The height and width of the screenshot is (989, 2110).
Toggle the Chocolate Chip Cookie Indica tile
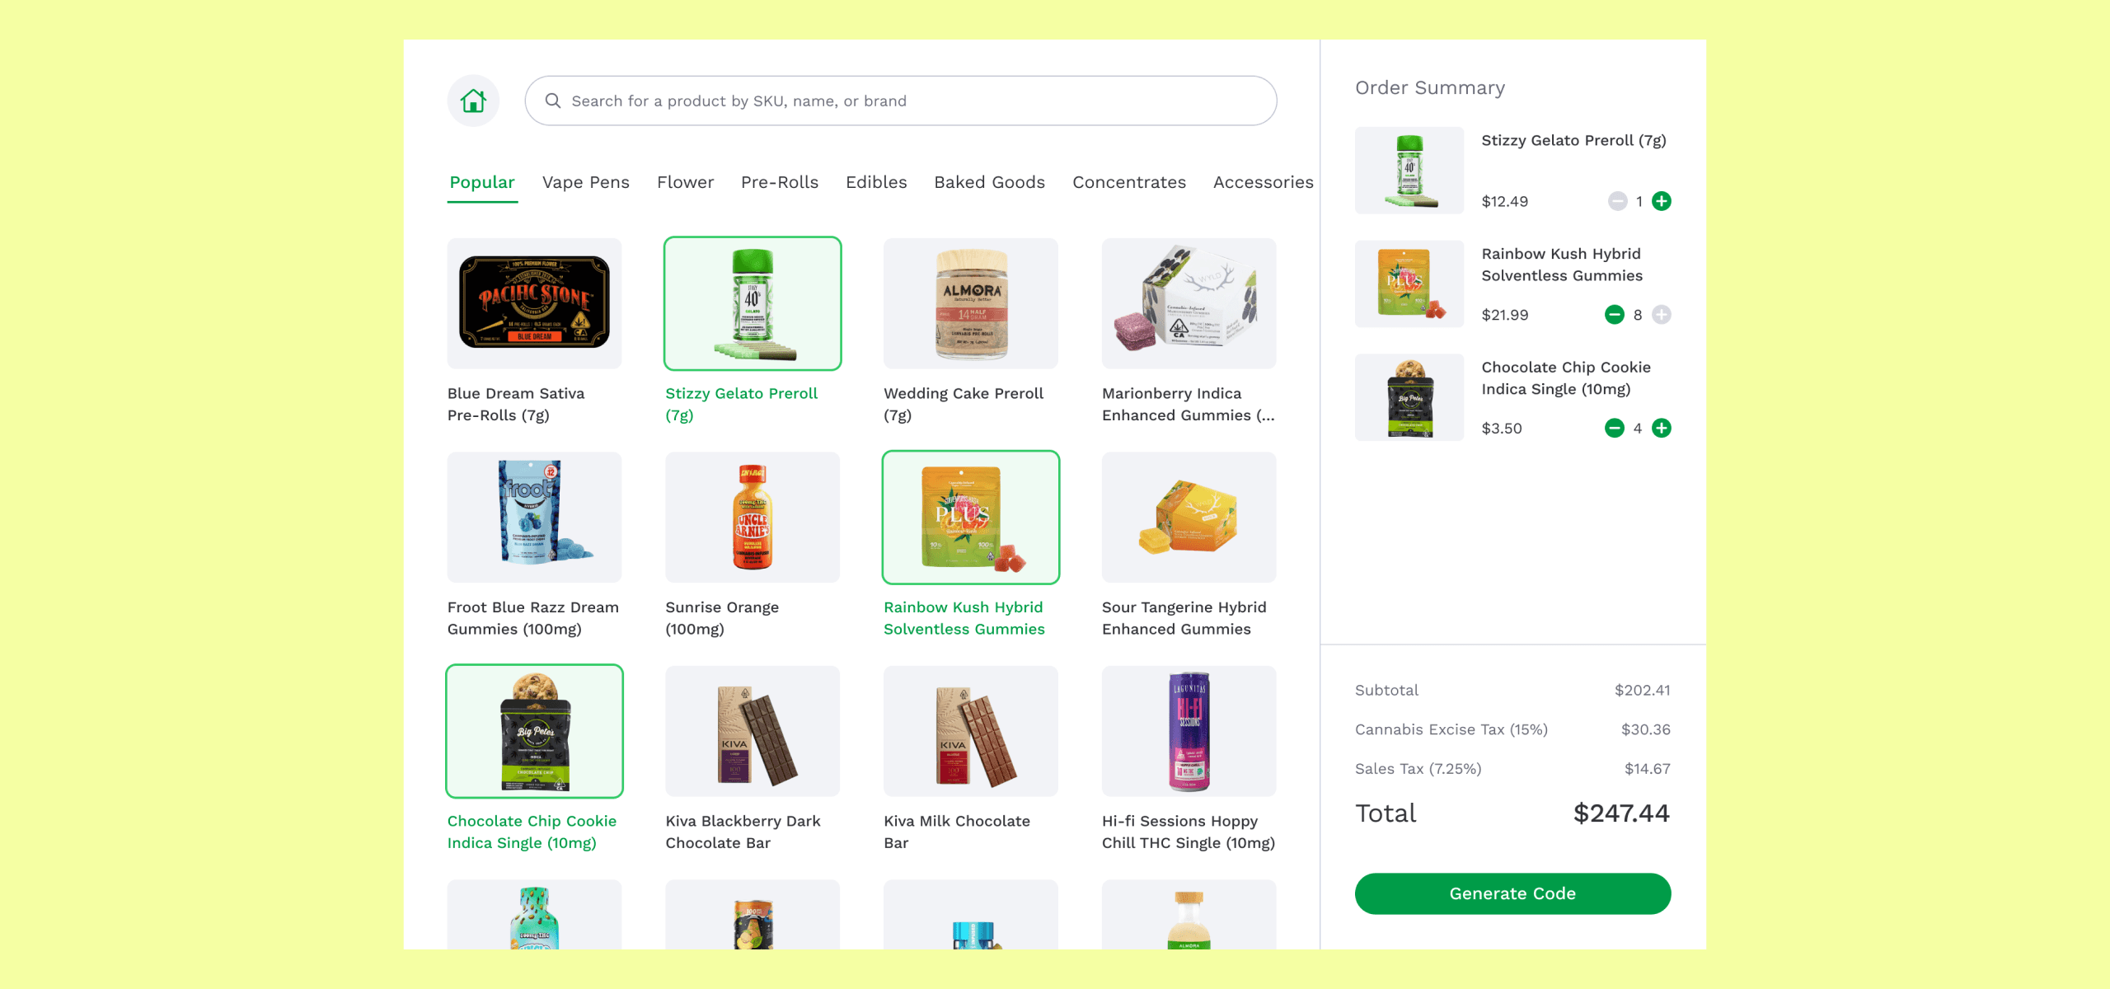click(x=534, y=760)
